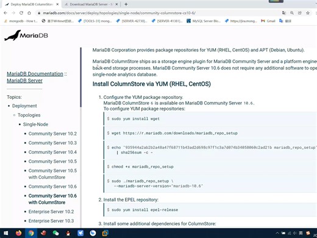Select Topologies in the sidebar

tap(29, 115)
